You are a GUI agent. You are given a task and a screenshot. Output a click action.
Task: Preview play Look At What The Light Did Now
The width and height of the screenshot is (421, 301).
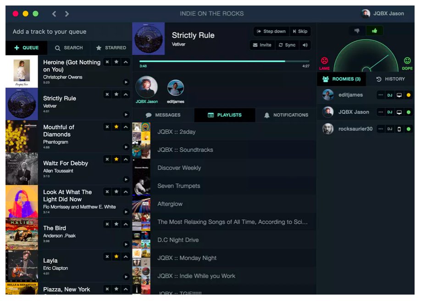pyautogui.click(x=126, y=212)
